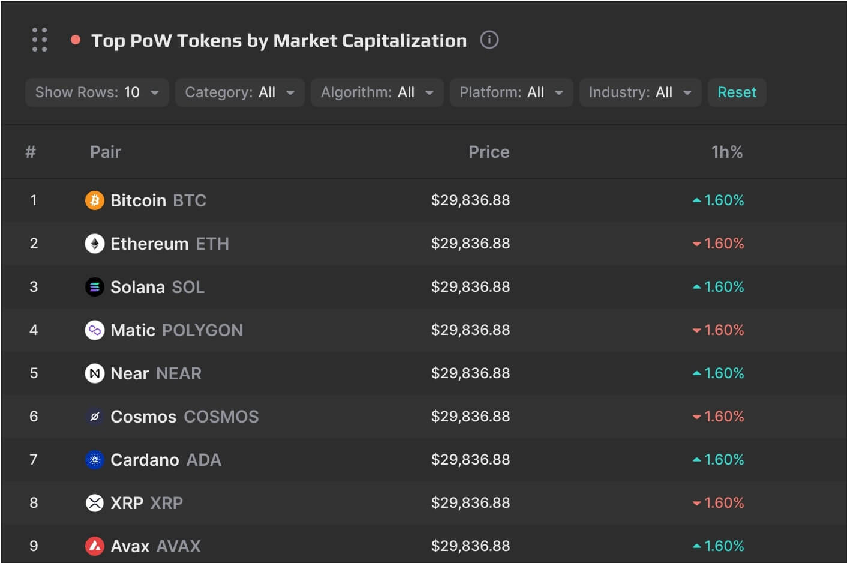Viewport: 847px width, 563px height.
Task: Click the Avax red logo icon
Action: [94, 546]
